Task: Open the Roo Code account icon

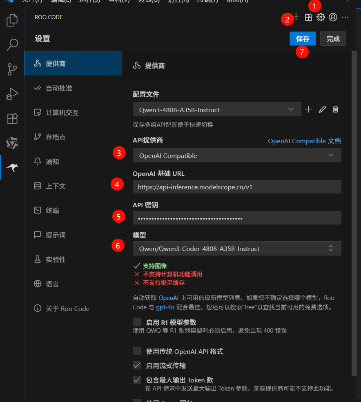Action: click(333, 17)
